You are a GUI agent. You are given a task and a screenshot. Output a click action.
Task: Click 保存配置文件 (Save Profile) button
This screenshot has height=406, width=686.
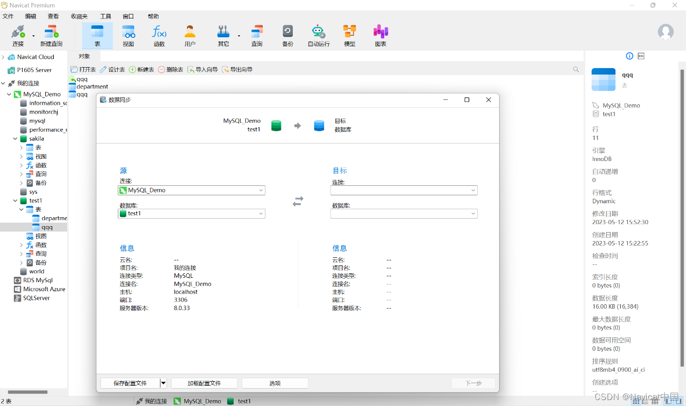(x=130, y=383)
